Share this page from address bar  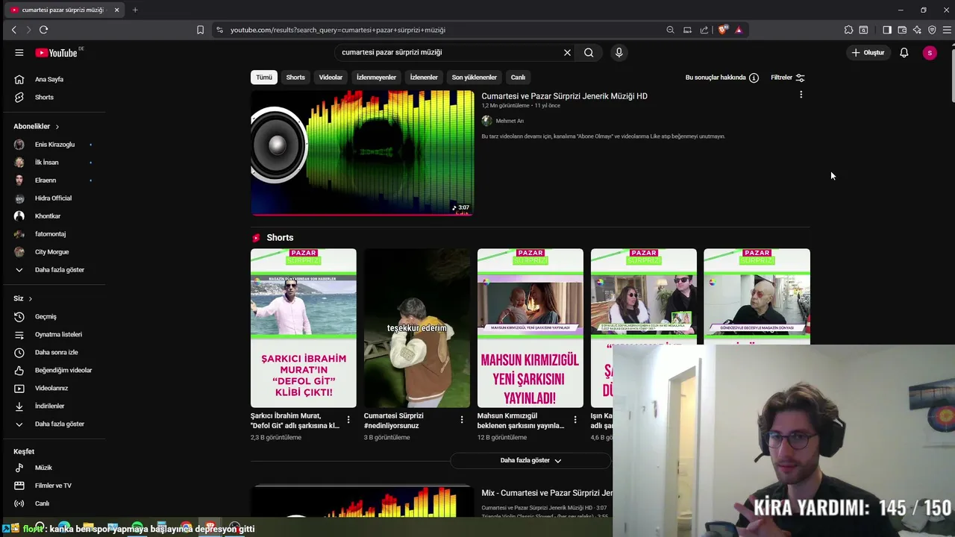(704, 30)
